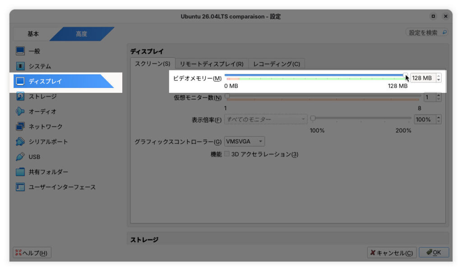The height and width of the screenshot is (271, 462).
Task: Select シリアルポート label in the sidebar
Action: point(48,142)
